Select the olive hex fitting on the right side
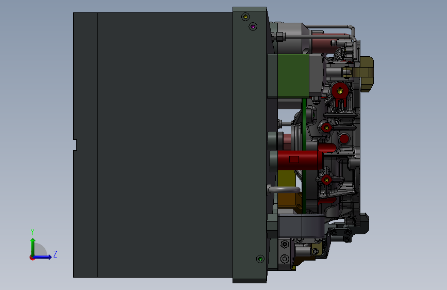The height and width of the screenshot is (290, 447). 367,74
